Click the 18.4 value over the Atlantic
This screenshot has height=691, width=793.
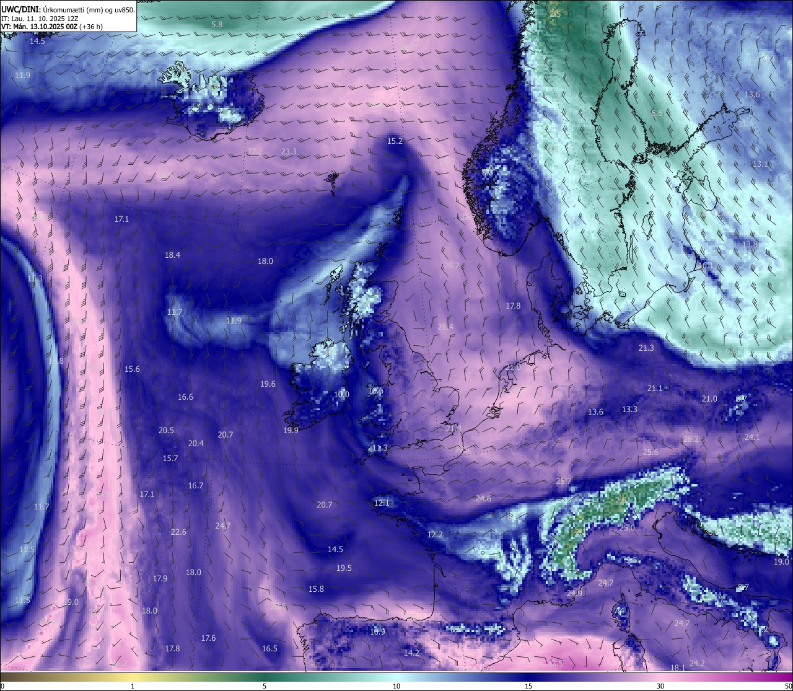pyautogui.click(x=172, y=255)
